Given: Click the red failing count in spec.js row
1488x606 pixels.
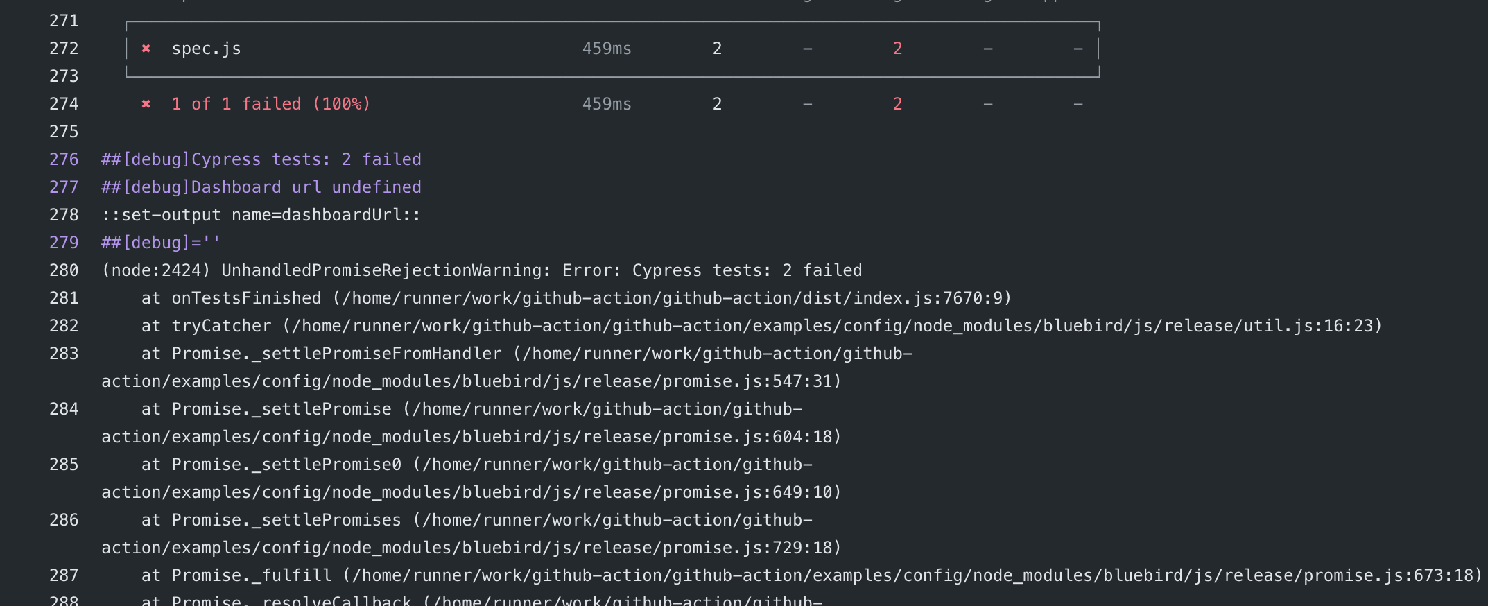Looking at the screenshot, I should pos(898,49).
